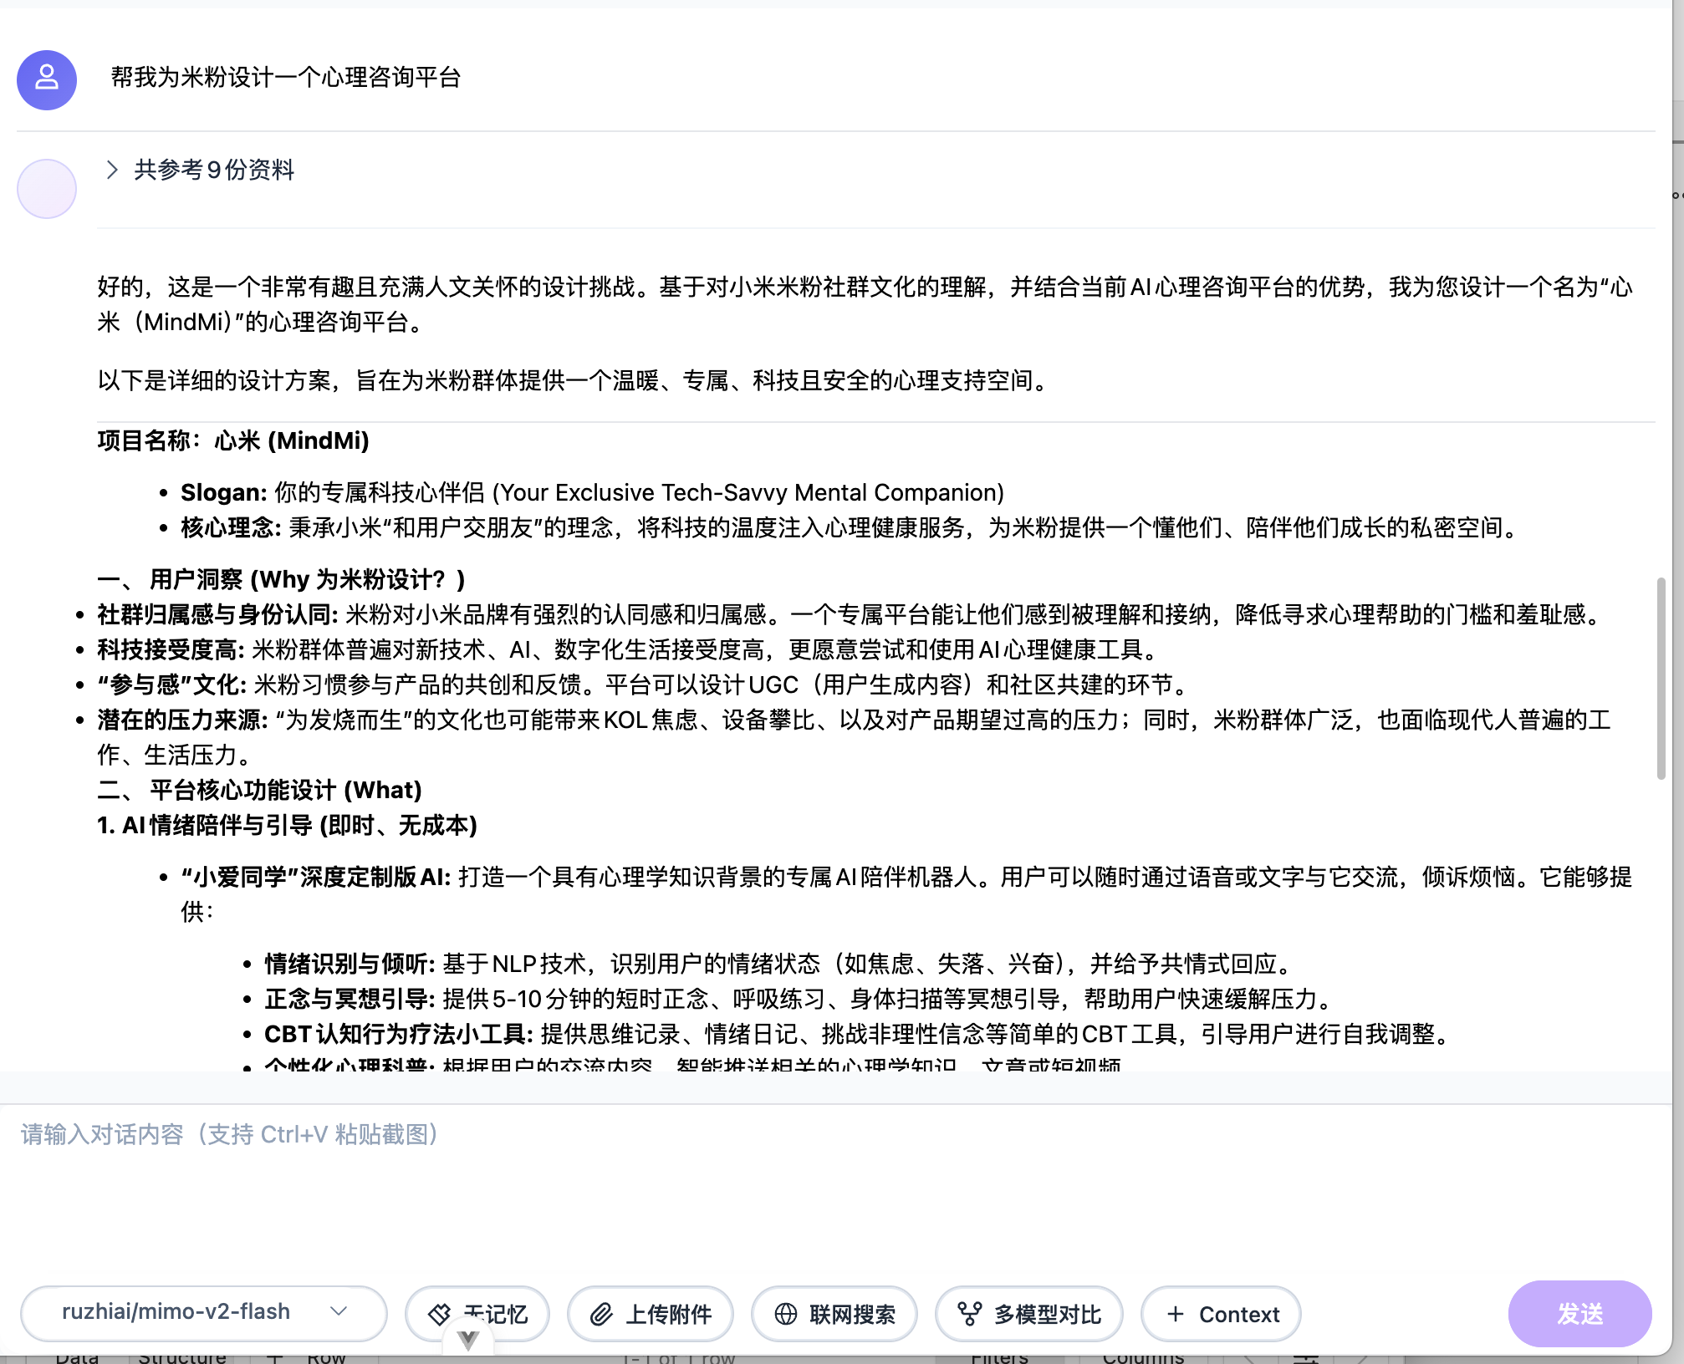Click the eraser icon on 无记忆 button
Screen dimensions: 1684x1364
439,1314
